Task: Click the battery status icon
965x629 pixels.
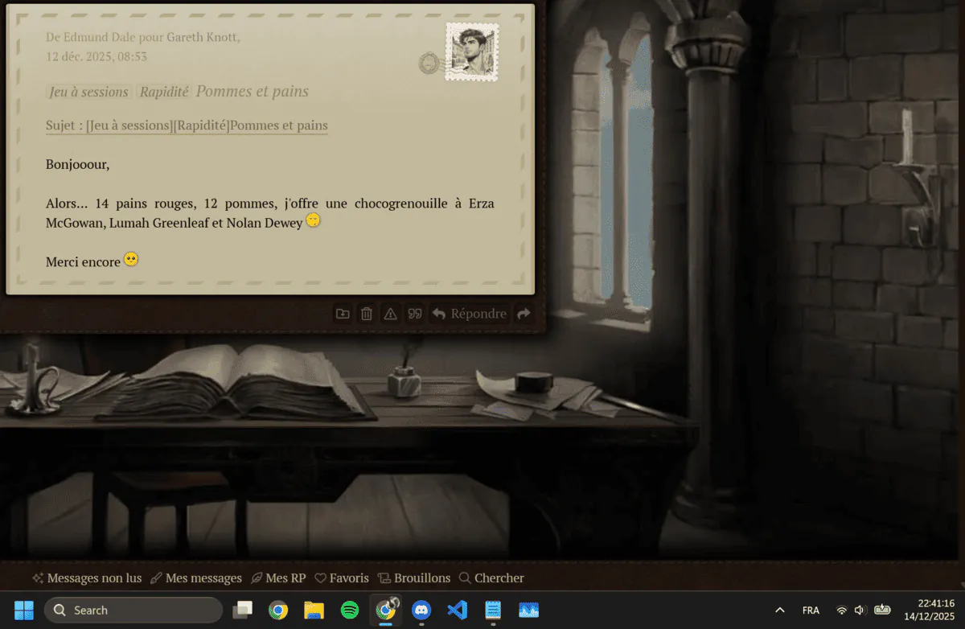Action: [x=882, y=610]
